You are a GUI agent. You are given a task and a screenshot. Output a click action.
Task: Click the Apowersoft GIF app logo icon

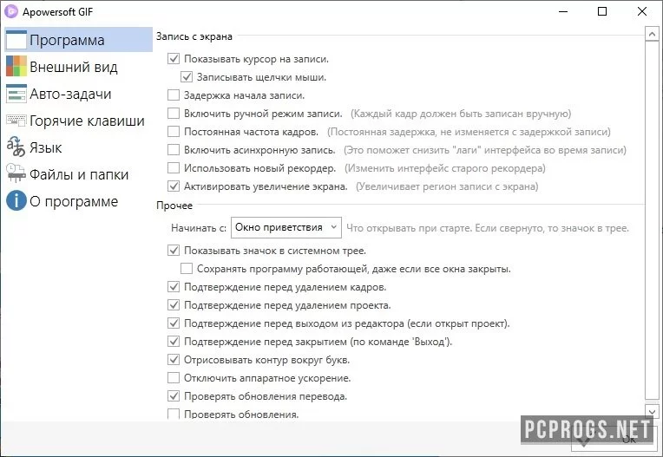(10, 11)
